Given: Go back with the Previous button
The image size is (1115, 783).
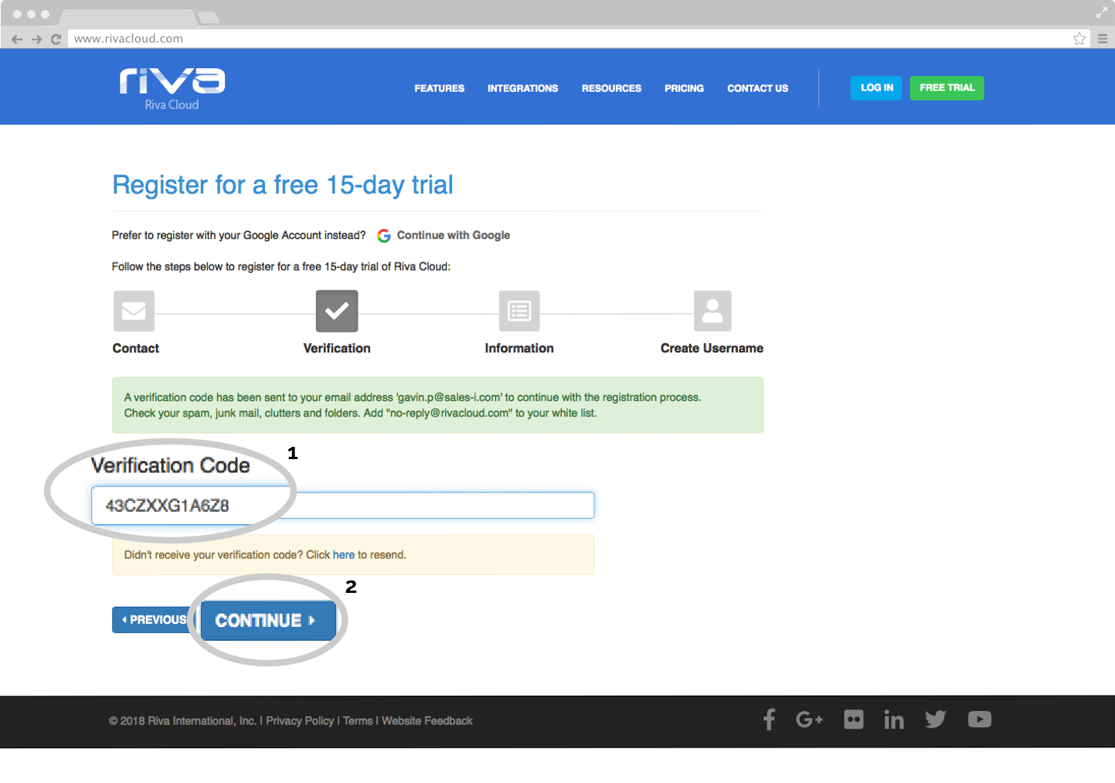Looking at the screenshot, I should 153,620.
